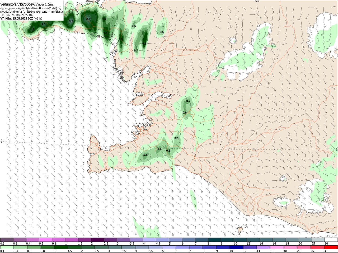The height and width of the screenshot is (253, 338).
Task: Click the '30' label on the lower scale
Action: (x=326, y=251)
